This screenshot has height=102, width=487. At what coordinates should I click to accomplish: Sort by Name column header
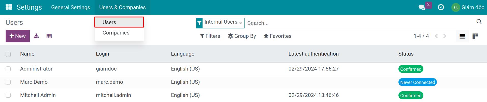click(x=27, y=54)
